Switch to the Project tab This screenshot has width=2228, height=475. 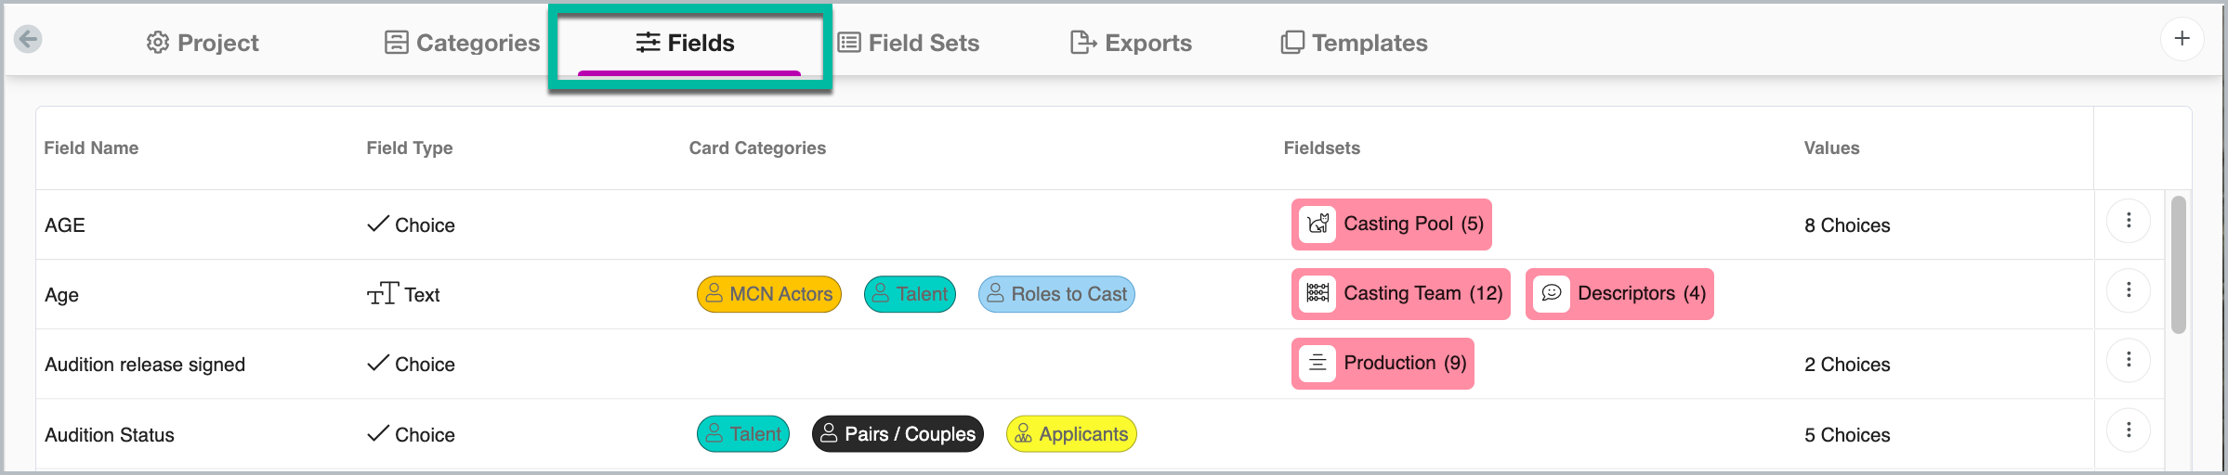(203, 43)
